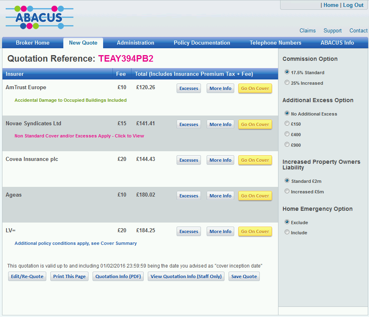Viewport: 369px width, 317px height.
Task: Click Accidental Damage to Occupied Buildings text
Action: point(71,100)
